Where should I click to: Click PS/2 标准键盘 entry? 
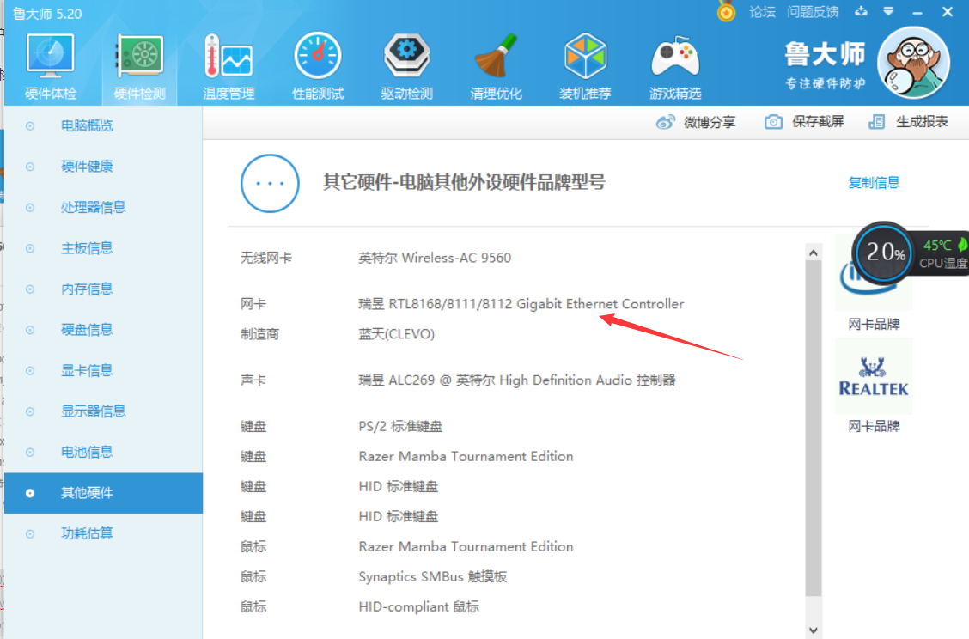pyautogui.click(x=400, y=426)
